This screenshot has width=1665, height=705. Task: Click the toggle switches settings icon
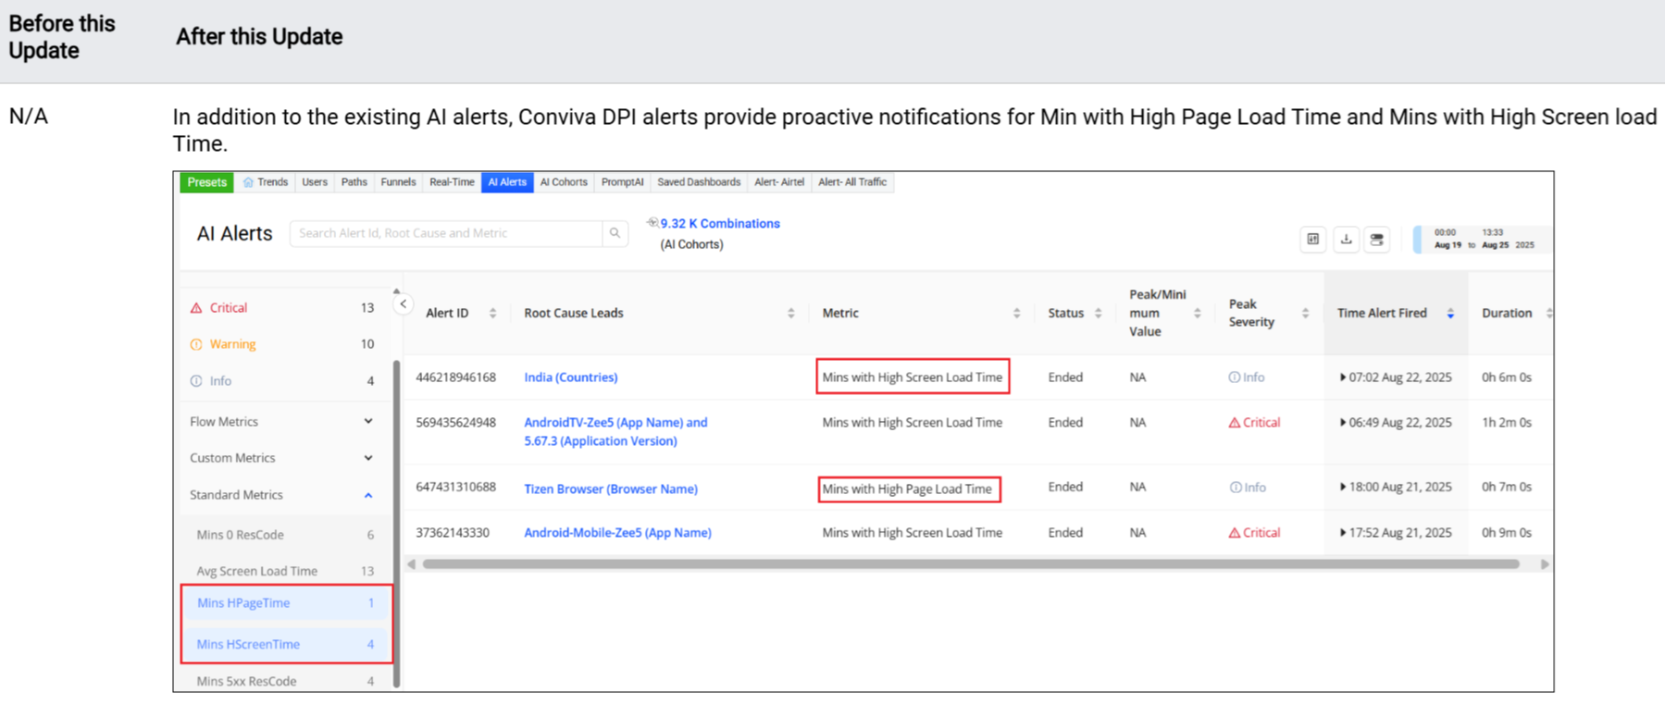(1377, 240)
